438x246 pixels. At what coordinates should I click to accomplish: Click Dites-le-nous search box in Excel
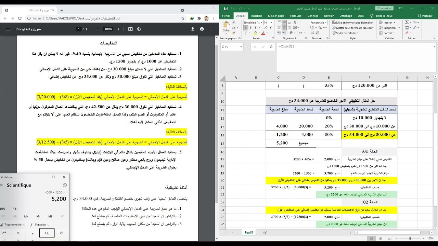click(x=384, y=16)
